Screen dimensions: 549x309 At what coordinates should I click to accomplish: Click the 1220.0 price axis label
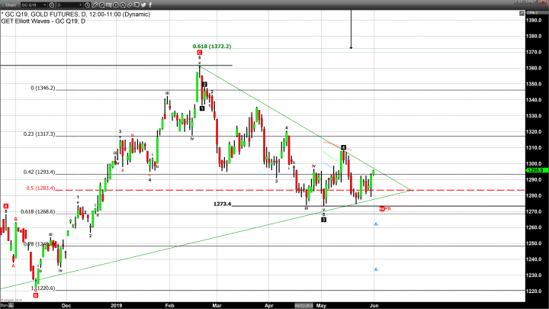(x=534, y=291)
